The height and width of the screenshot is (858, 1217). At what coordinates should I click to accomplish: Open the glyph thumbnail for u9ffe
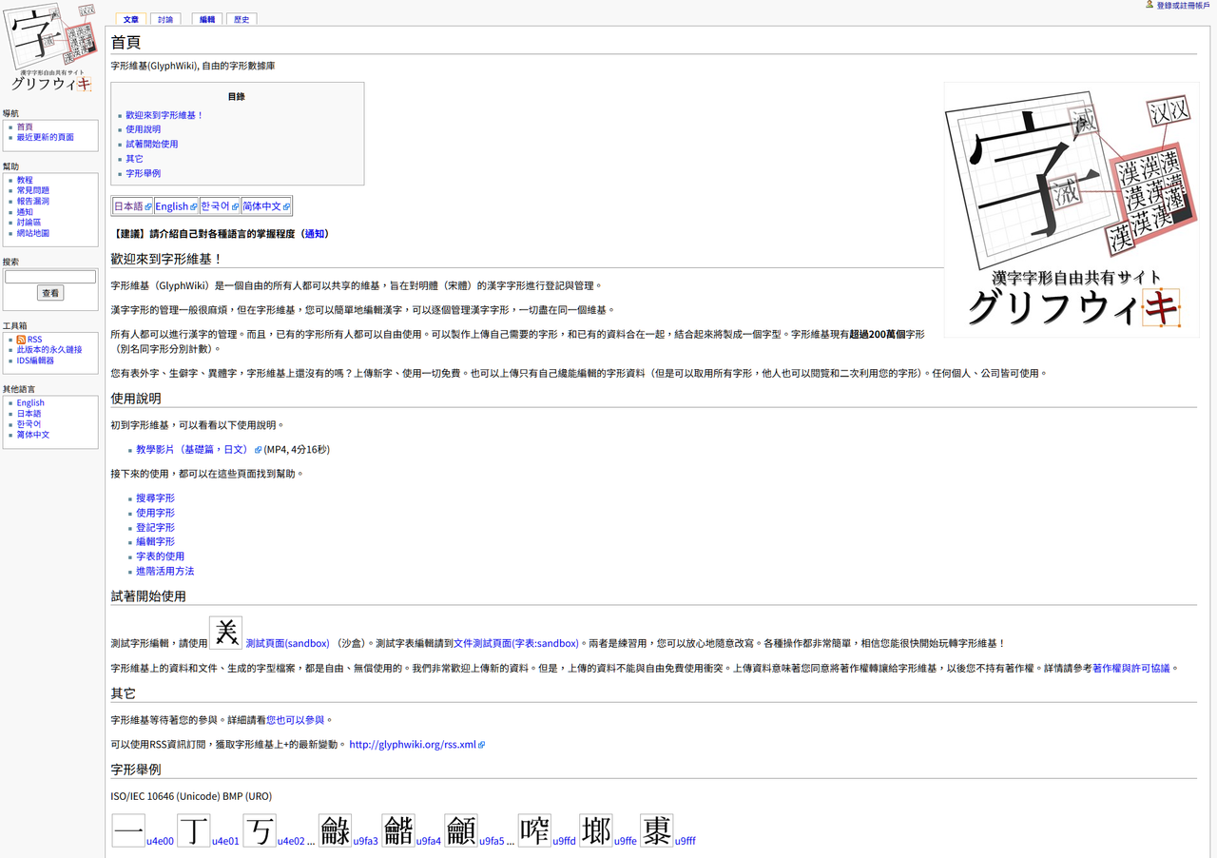tap(596, 830)
